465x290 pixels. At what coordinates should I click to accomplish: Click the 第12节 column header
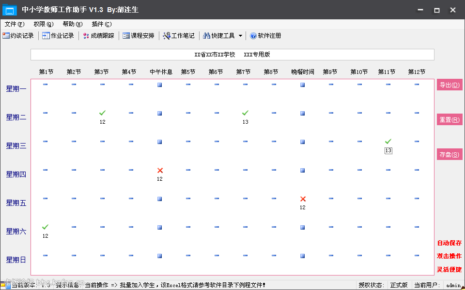click(417, 72)
